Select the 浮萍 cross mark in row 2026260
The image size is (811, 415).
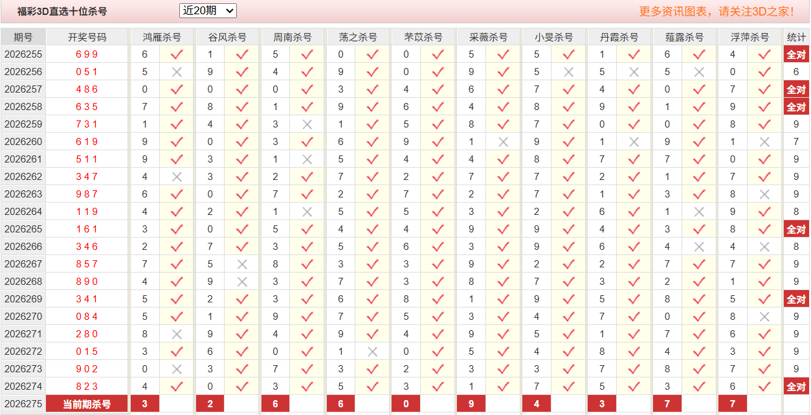coord(765,142)
